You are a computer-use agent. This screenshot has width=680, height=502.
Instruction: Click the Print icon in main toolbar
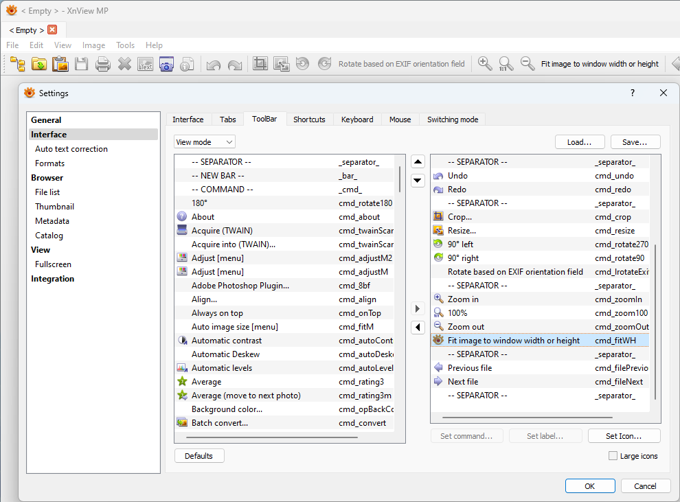[103, 64]
